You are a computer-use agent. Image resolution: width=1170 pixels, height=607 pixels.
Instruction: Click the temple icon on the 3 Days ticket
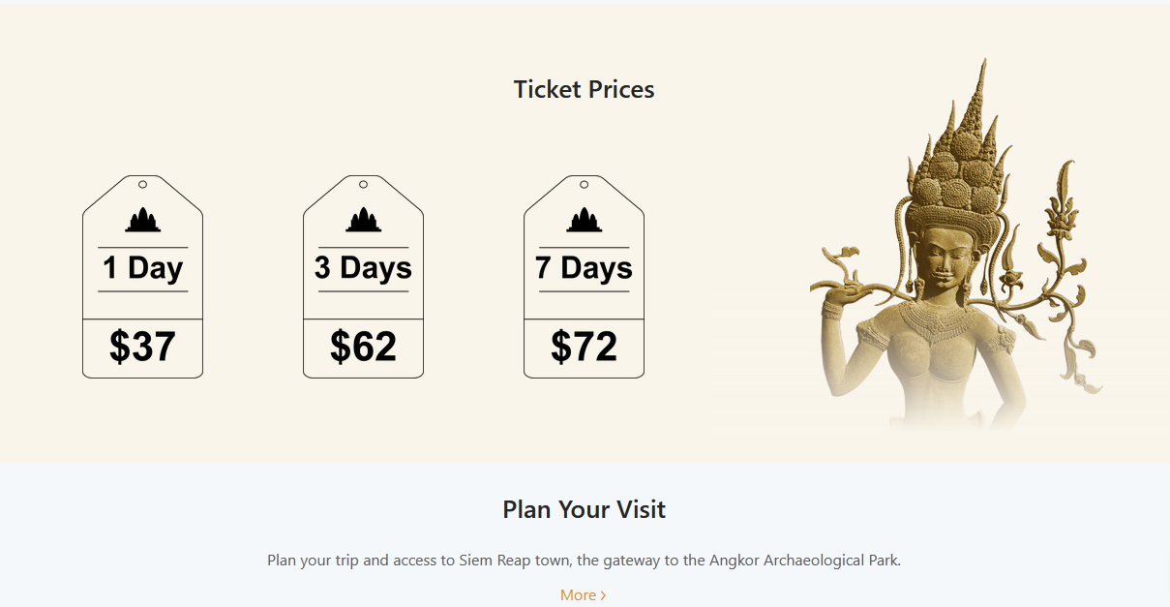[x=363, y=221]
